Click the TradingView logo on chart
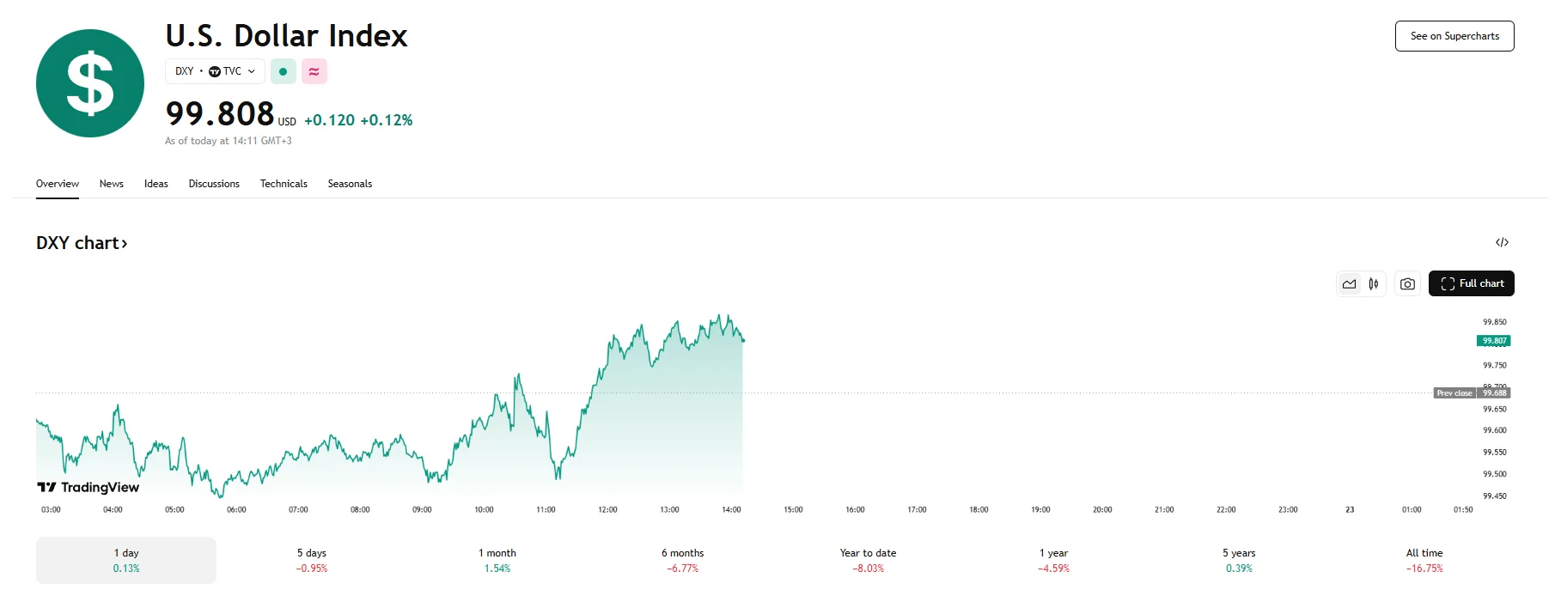 coord(88,487)
